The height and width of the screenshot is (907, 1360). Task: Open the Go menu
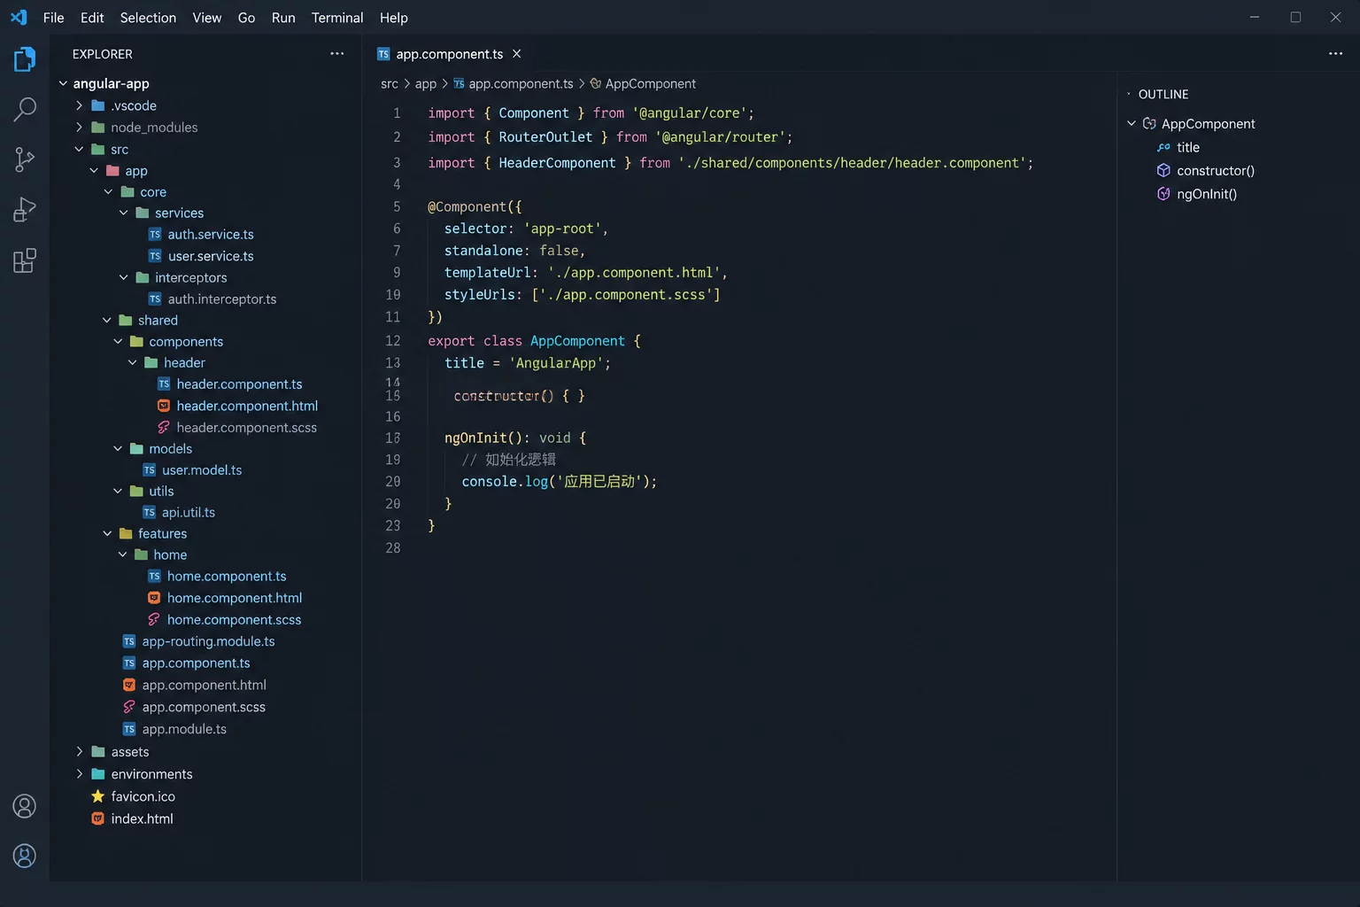246,18
